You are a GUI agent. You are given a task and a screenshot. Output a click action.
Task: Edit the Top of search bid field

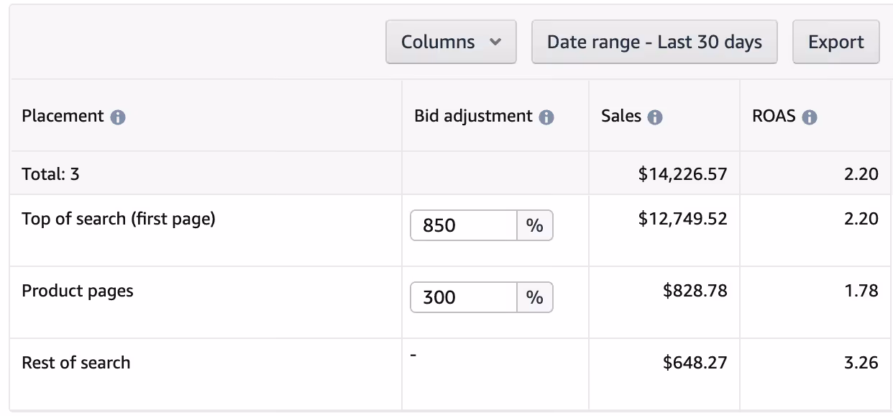click(464, 225)
